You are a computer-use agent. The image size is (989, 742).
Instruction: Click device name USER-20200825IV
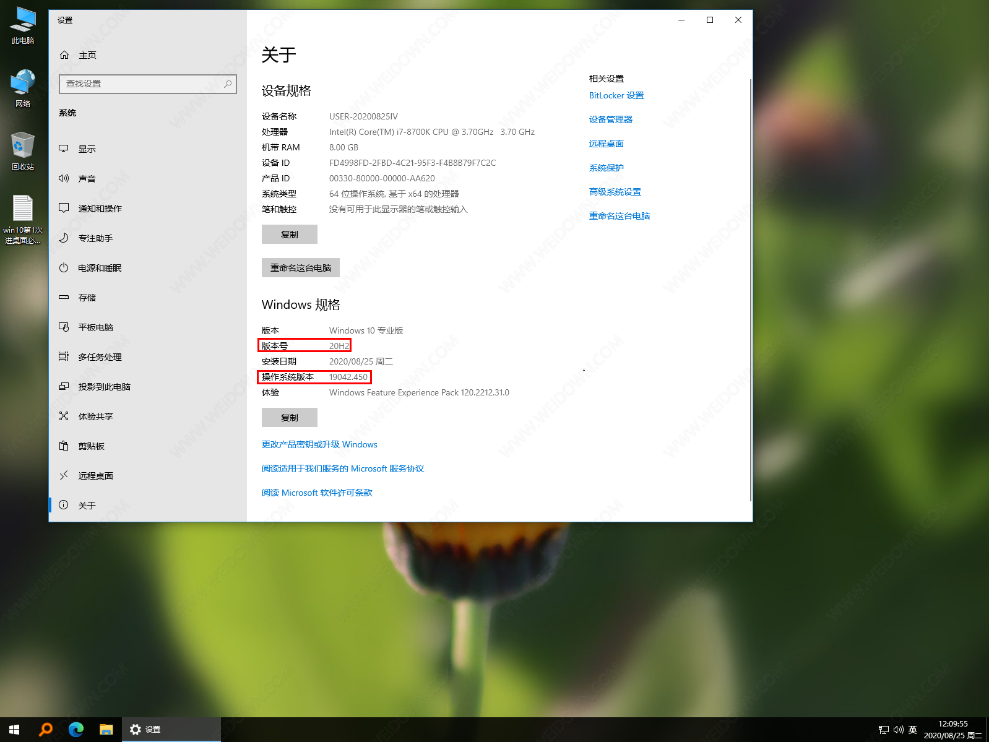pos(363,116)
